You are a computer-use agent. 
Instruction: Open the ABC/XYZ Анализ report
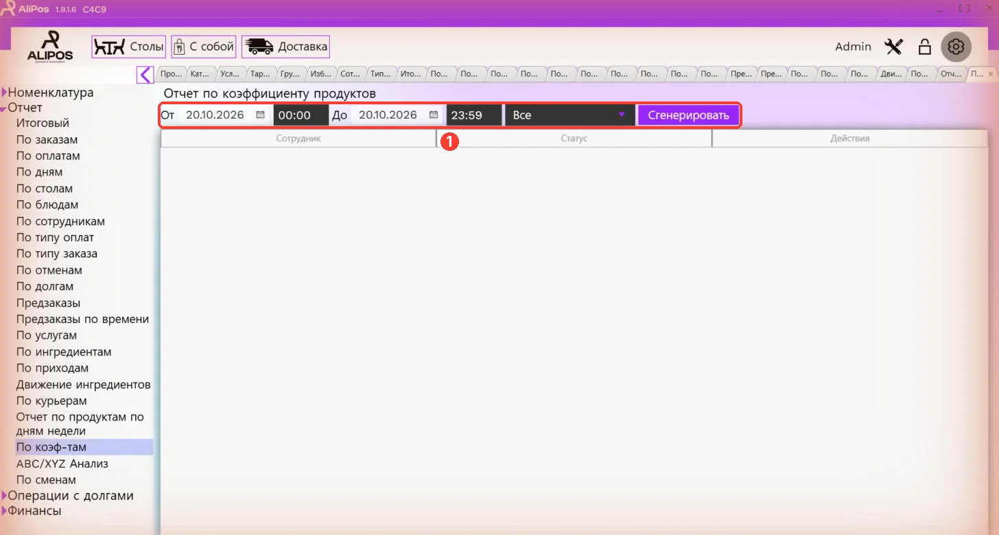point(62,464)
